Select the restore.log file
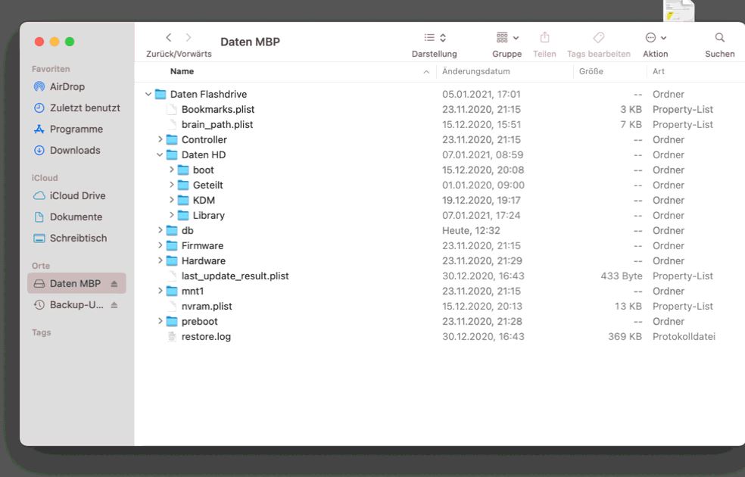 (x=206, y=336)
